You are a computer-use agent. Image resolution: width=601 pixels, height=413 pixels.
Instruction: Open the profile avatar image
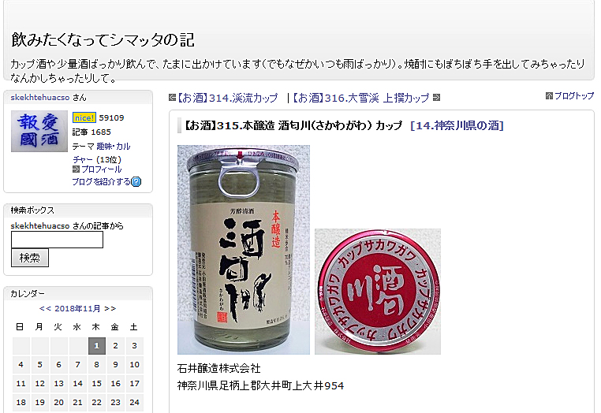pos(39,131)
